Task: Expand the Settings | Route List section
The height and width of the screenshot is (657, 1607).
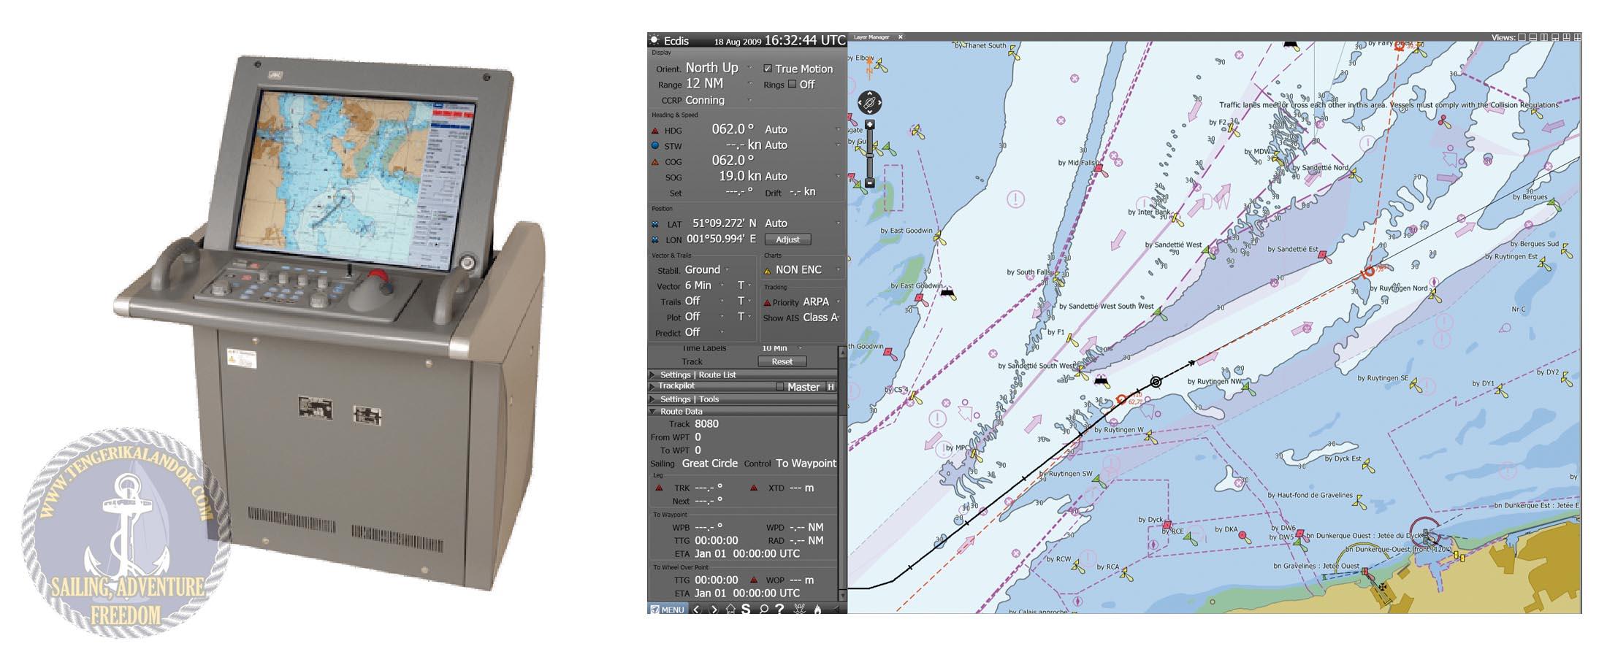Action: tap(698, 374)
